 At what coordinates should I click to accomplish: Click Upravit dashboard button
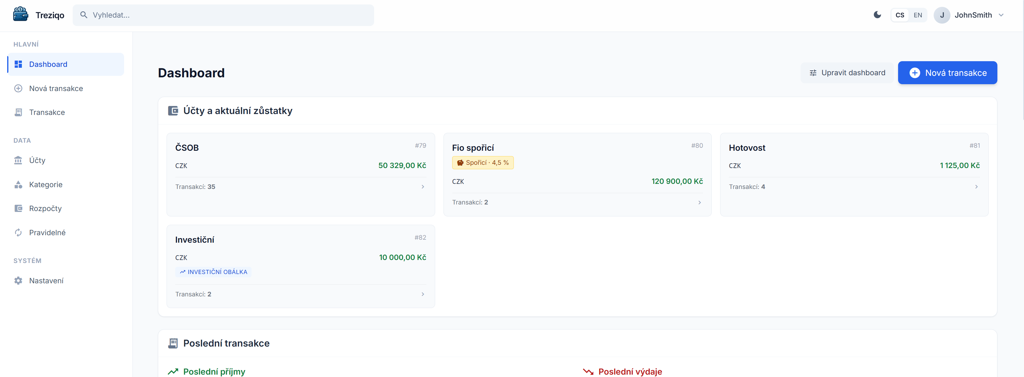pyautogui.click(x=847, y=73)
